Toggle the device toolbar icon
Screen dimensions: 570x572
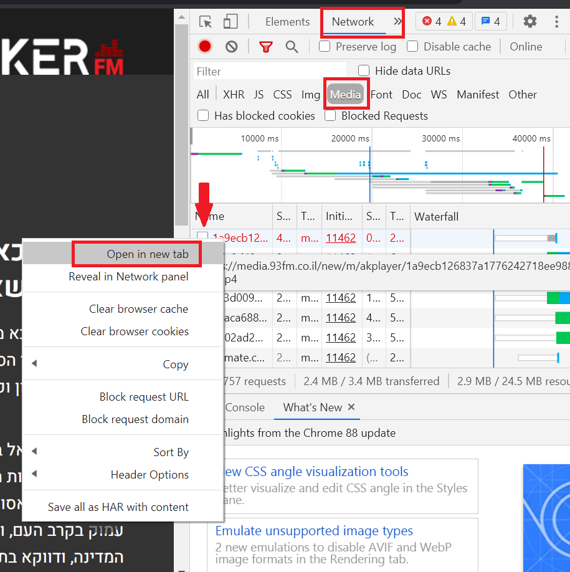pyautogui.click(x=230, y=22)
